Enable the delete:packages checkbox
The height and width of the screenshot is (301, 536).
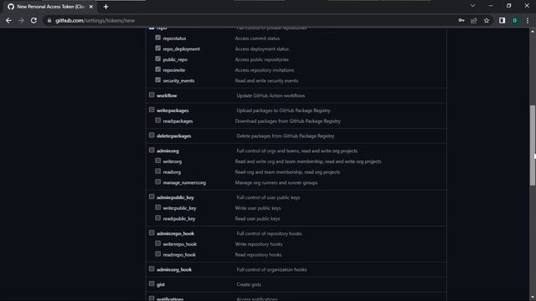coord(152,135)
